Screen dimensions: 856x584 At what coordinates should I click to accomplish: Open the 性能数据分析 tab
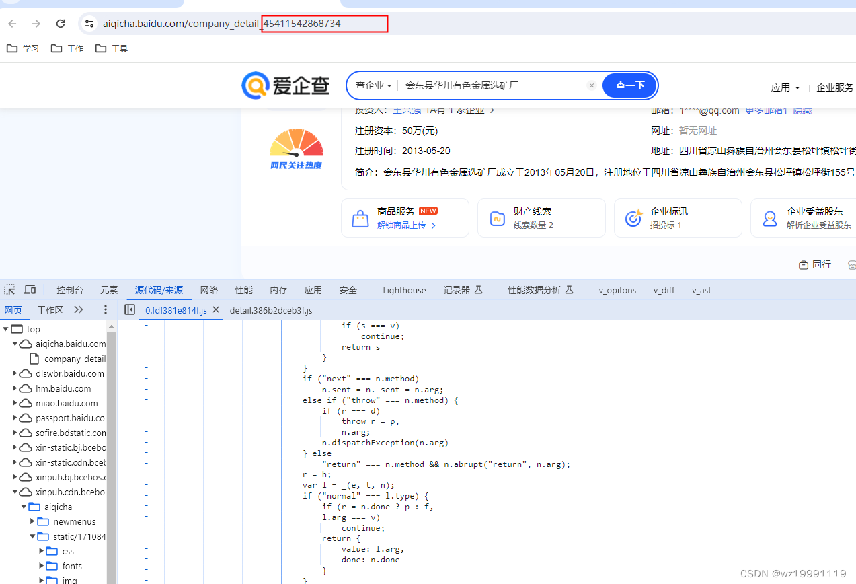click(x=541, y=290)
